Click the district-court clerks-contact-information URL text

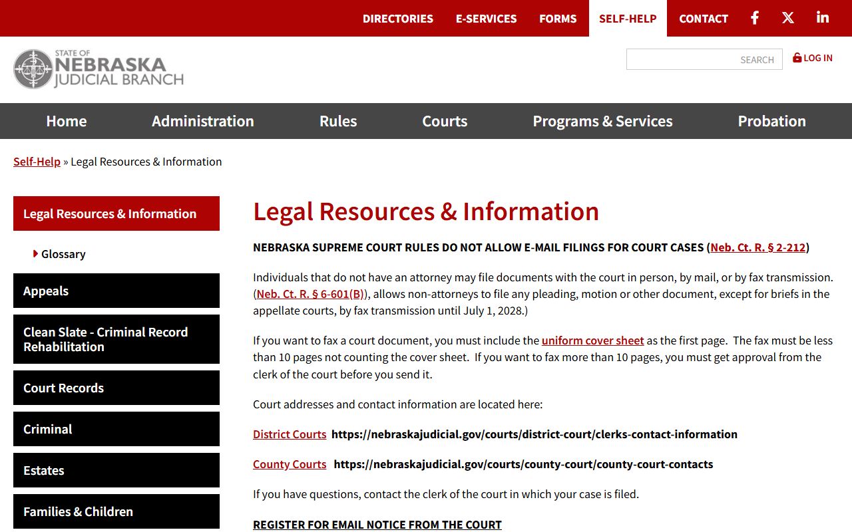pos(534,434)
